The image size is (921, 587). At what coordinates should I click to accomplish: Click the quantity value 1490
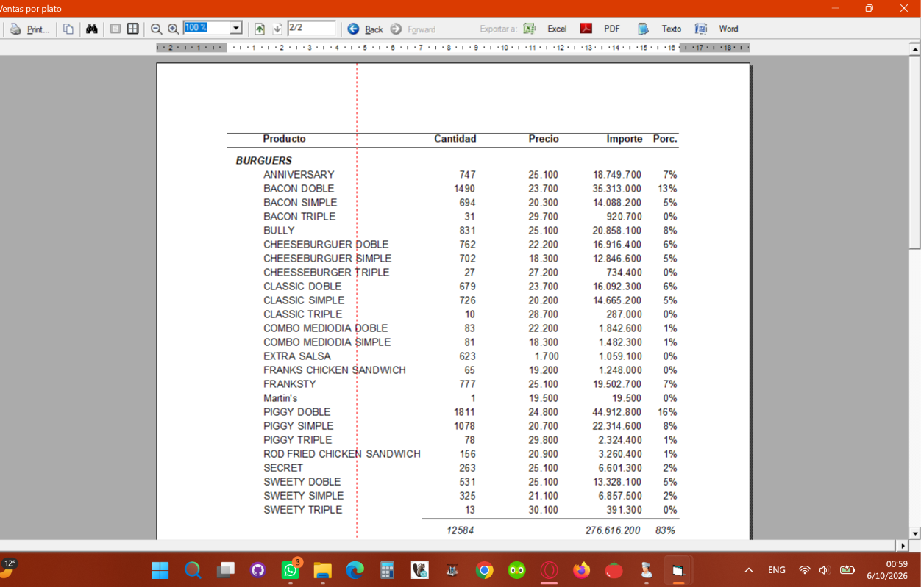pos(464,189)
